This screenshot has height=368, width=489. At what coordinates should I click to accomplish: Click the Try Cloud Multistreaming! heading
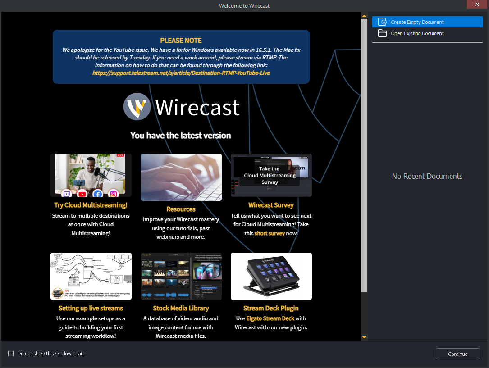tap(91, 205)
